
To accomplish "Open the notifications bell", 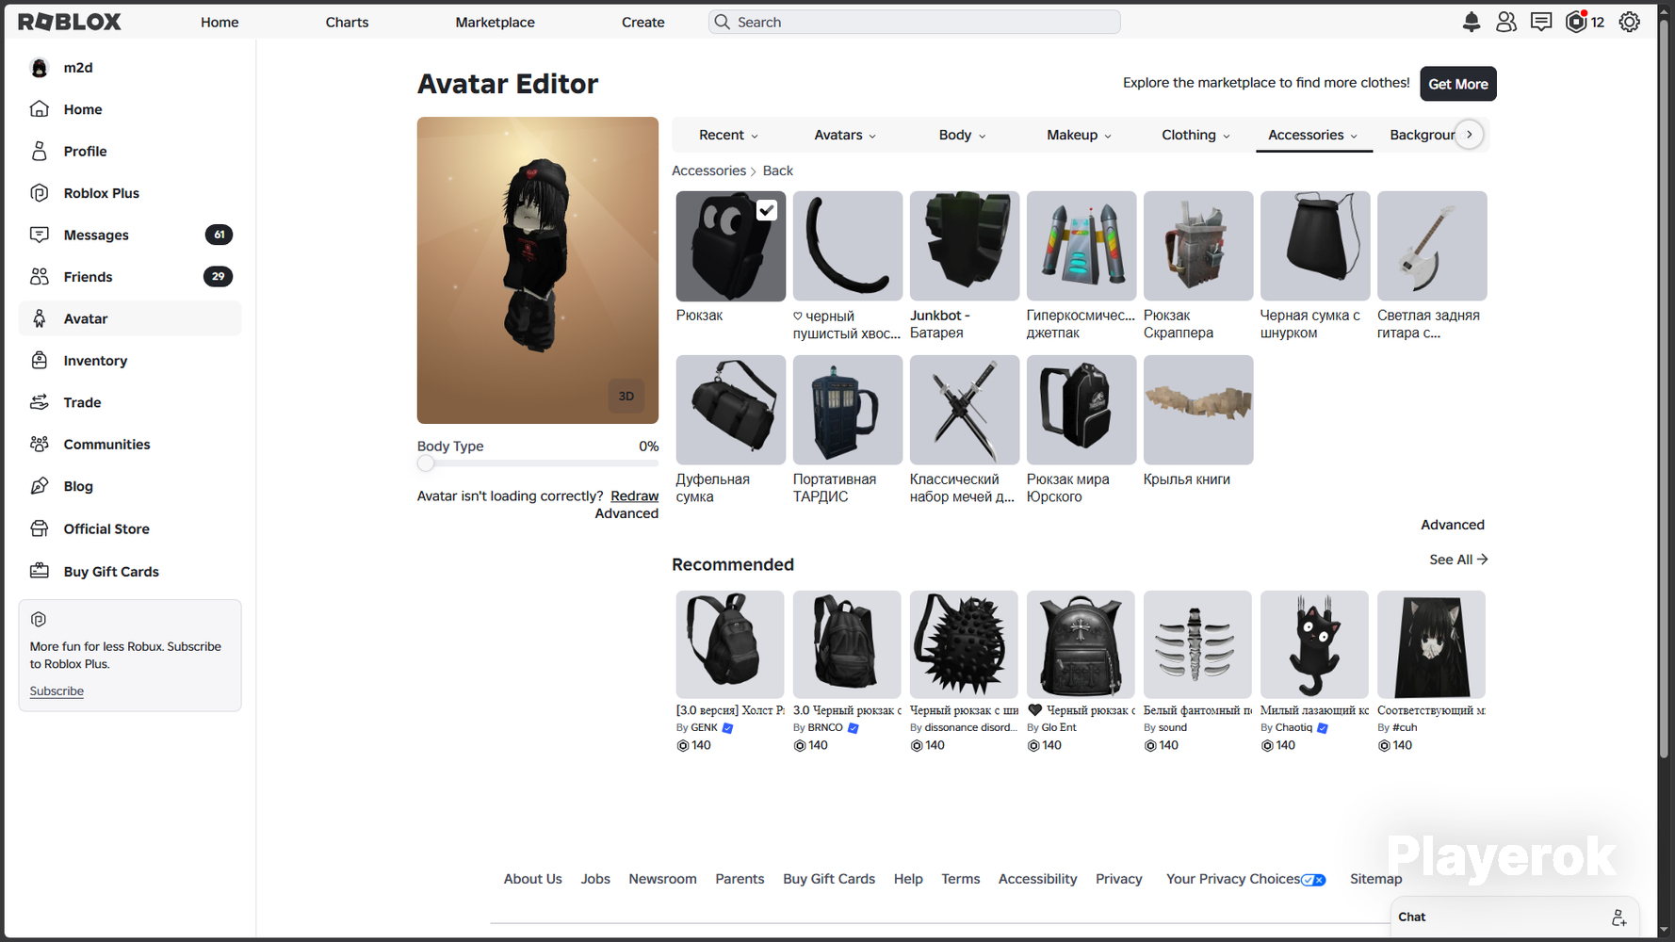I will (1472, 22).
